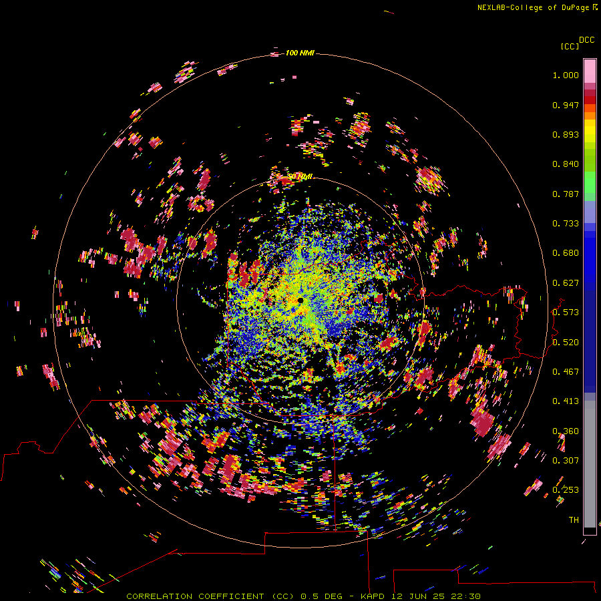Click the 100 NMI range ring label
This screenshot has height=601, width=601.
[x=300, y=53]
